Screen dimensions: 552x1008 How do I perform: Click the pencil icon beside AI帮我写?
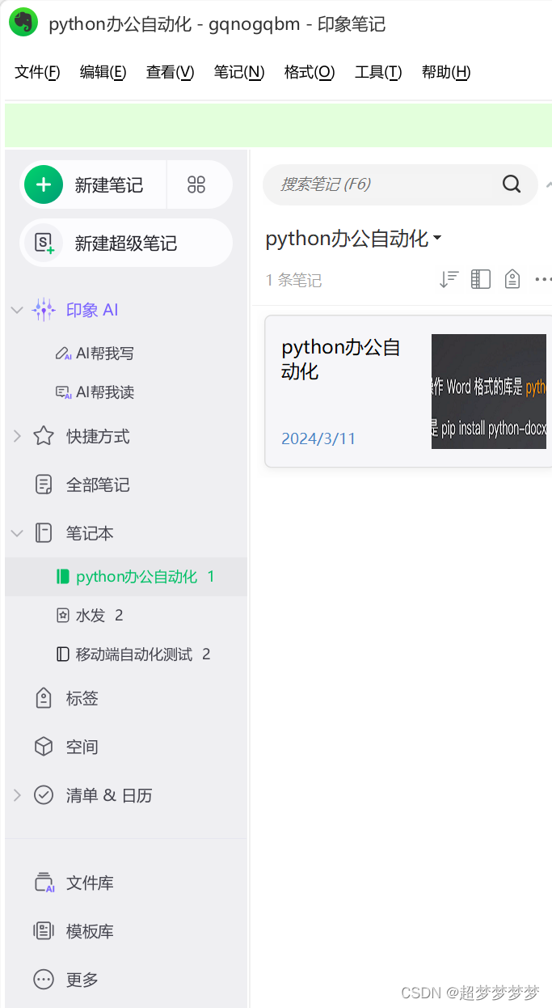(x=63, y=354)
